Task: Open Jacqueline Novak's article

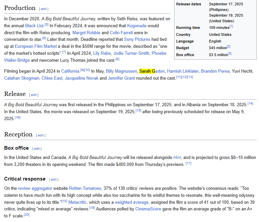Action: click(82, 78)
